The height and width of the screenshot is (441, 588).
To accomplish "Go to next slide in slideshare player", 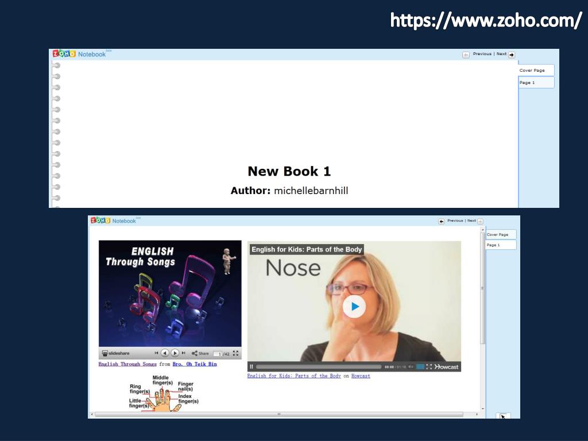I will tap(175, 353).
